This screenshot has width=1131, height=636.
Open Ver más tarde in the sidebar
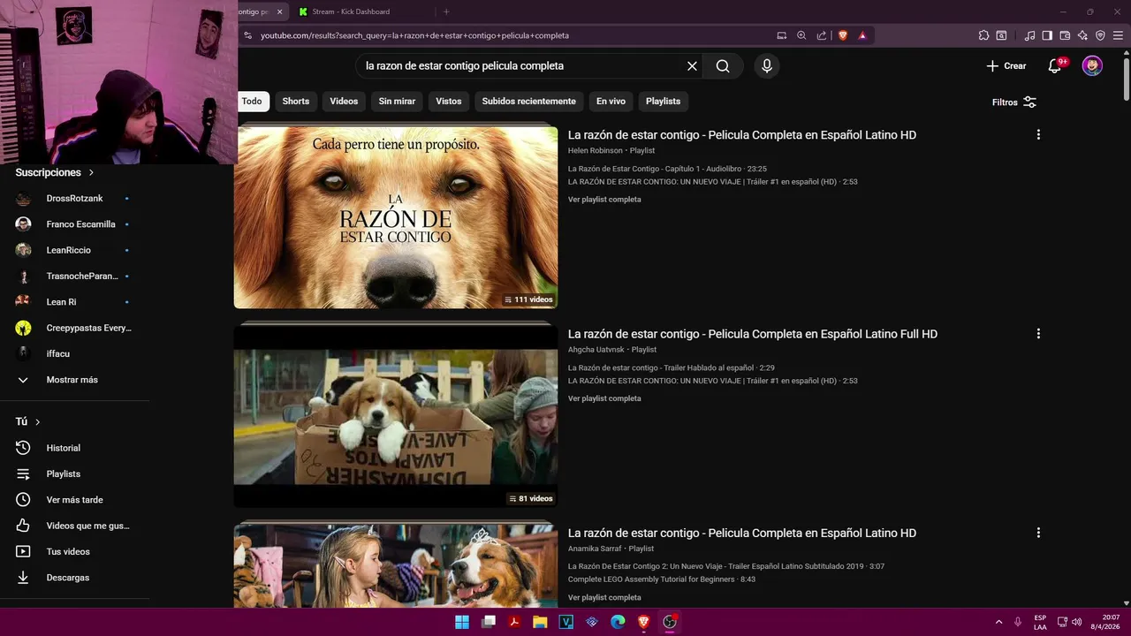[74, 500]
